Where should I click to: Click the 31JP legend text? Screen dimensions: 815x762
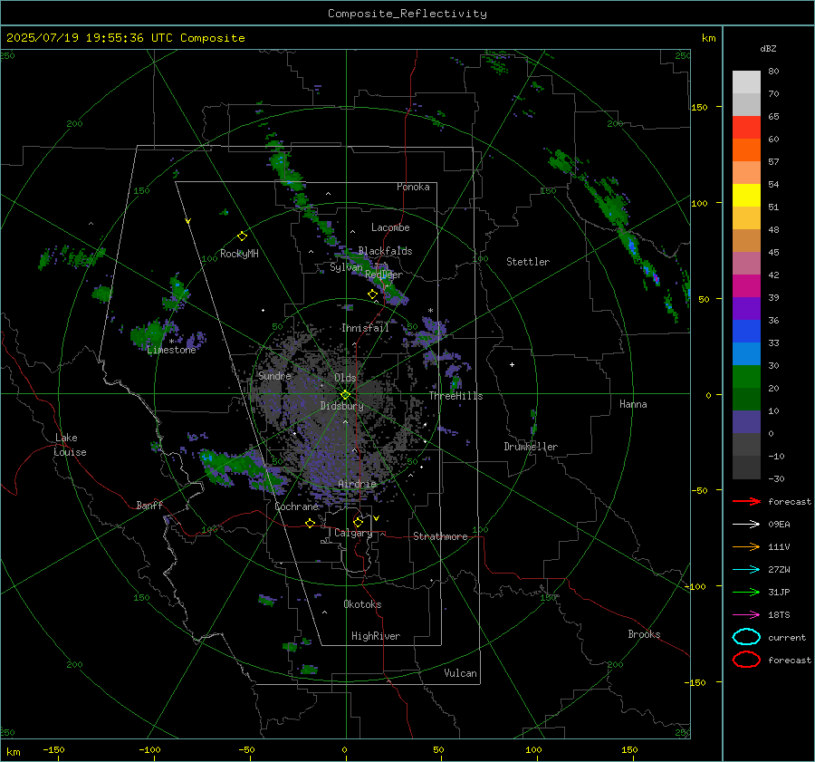tap(779, 593)
